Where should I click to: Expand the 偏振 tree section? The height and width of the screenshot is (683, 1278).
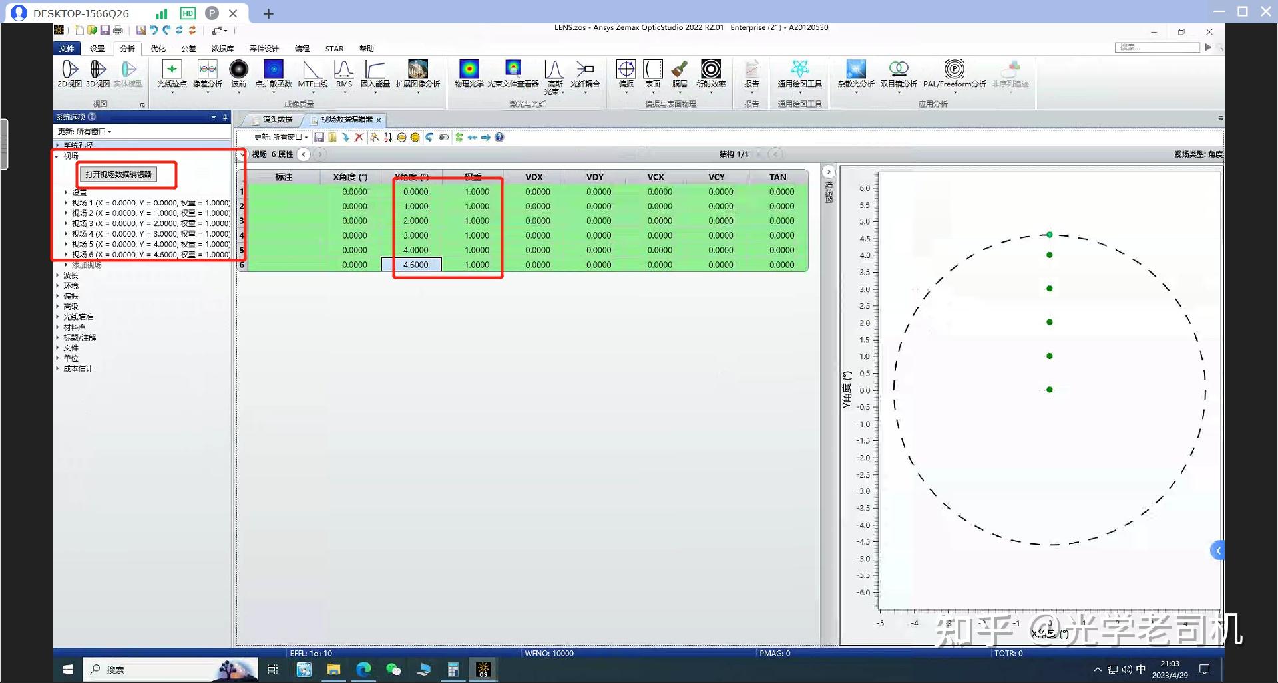(57, 297)
